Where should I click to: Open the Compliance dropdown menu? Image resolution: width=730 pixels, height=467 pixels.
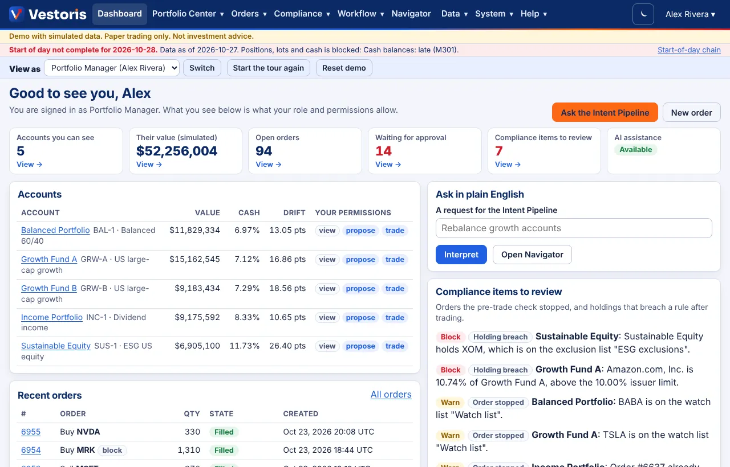click(302, 14)
